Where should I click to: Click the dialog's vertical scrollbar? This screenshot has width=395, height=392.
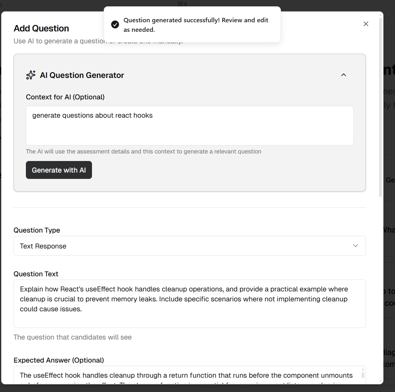point(381,107)
